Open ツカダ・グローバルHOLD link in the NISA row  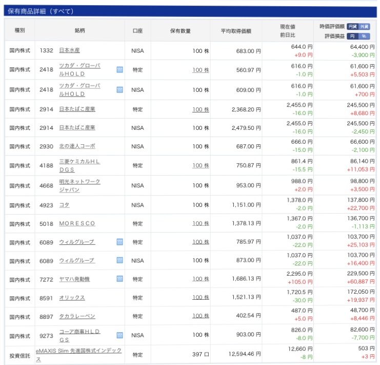(79, 90)
